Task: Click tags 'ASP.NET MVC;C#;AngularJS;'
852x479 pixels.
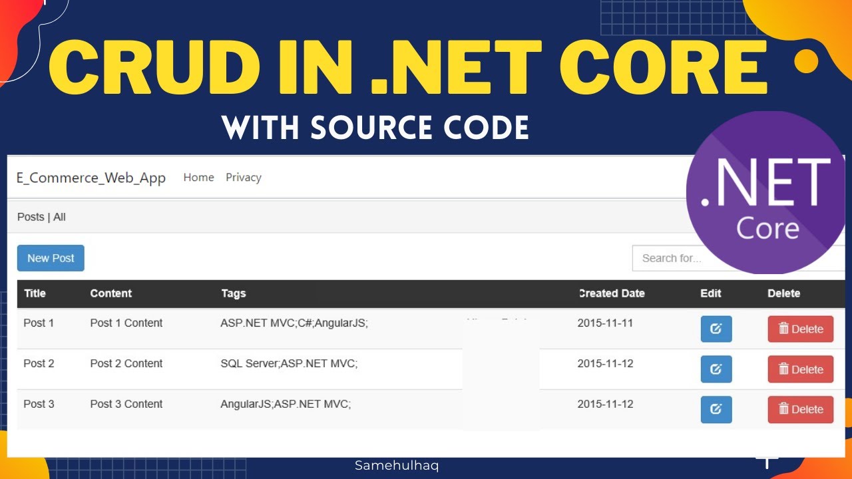Action: tap(294, 323)
